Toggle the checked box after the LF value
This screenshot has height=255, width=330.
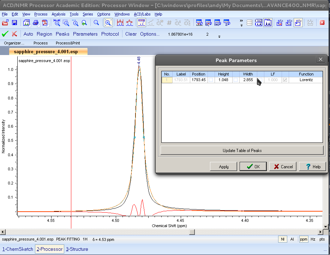(x=285, y=80)
